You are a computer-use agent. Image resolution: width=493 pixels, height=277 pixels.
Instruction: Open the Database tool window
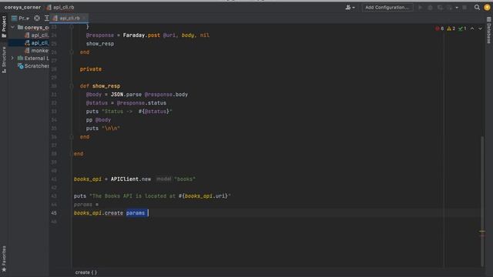point(488,31)
